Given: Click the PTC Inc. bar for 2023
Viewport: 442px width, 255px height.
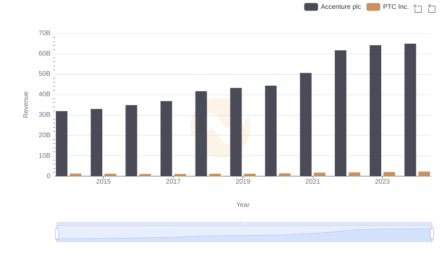Looking at the screenshot, I should pyautogui.click(x=389, y=174).
